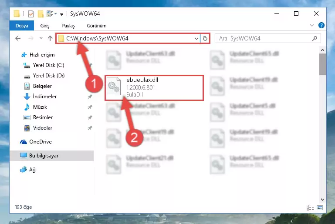Click the pin icon beside Videolar
The image size is (335, 224).
coord(90,128)
